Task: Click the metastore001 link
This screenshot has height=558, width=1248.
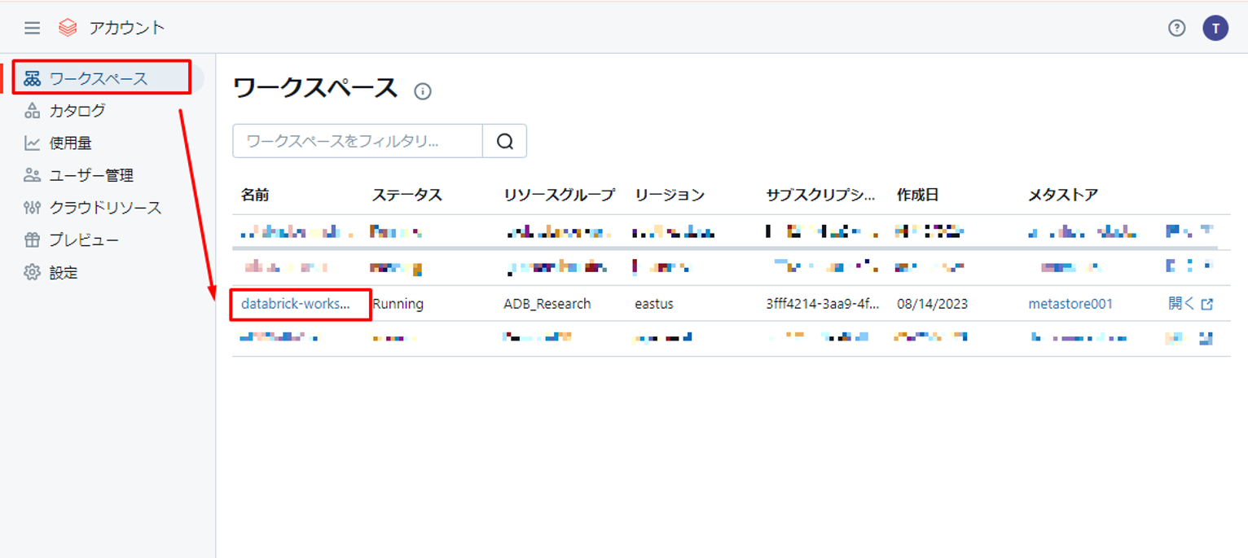Action: coord(1070,304)
